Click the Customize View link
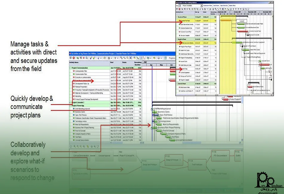The image size is (284, 194). click(x=207, y=5)
